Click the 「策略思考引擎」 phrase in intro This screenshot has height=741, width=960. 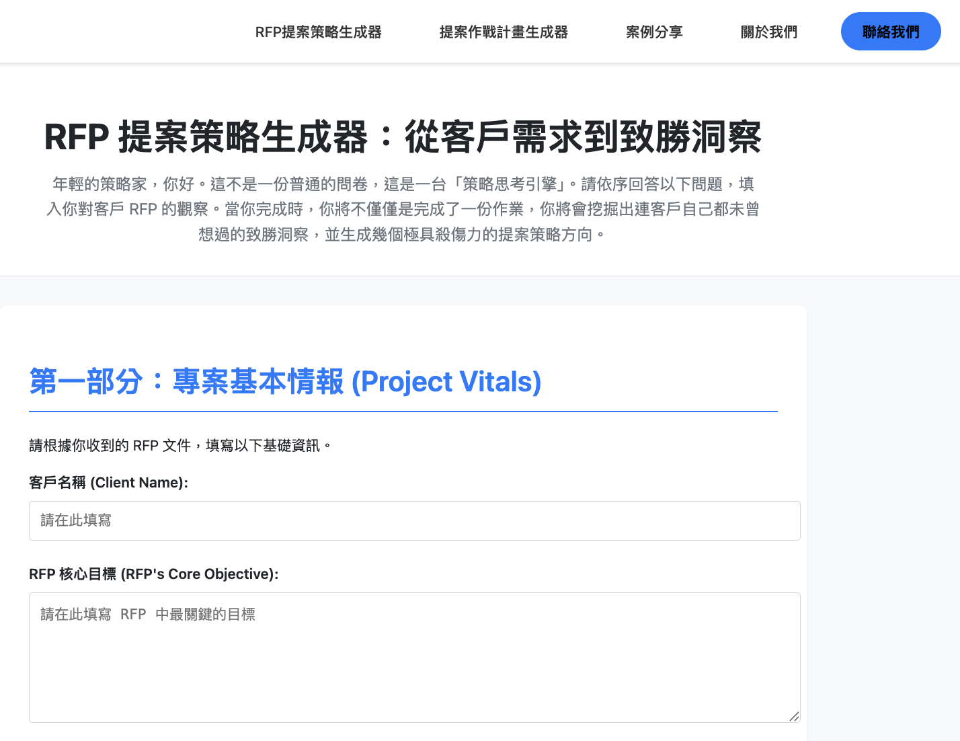(510, 184)
